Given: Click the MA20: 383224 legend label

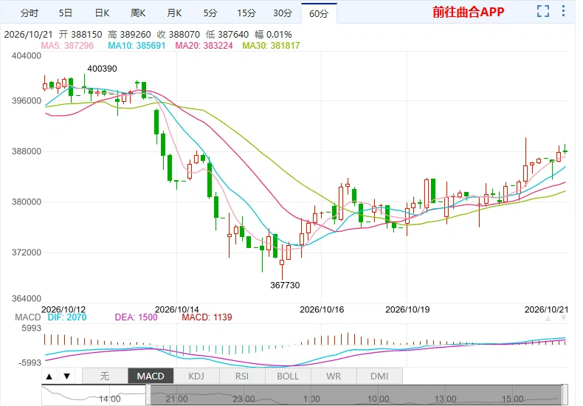Looking at the screenshot, I should pos(204,46).
